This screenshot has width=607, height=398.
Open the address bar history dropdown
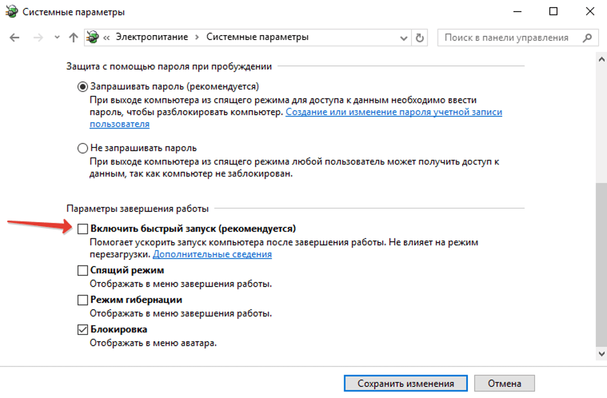point(403,38)
